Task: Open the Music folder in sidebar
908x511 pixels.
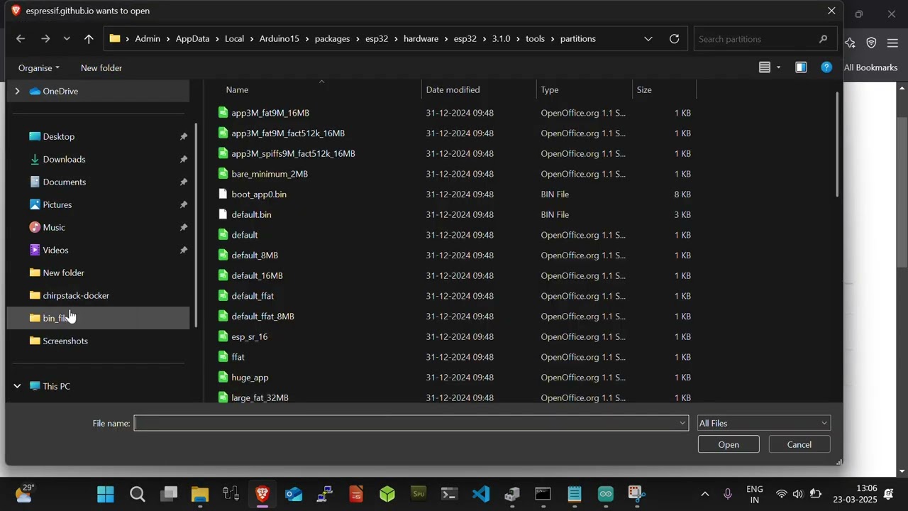Action: tap(54, 227)
